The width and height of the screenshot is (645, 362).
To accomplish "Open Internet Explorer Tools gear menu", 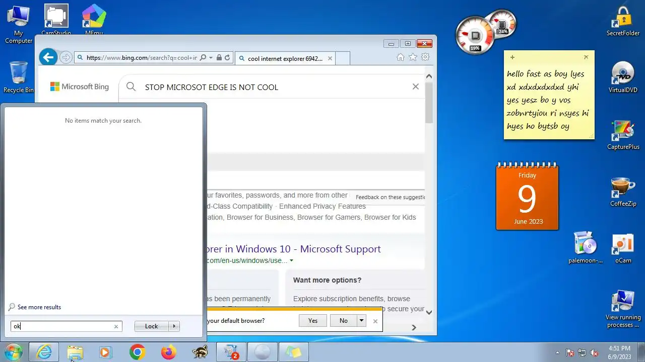I will [425, 57].
